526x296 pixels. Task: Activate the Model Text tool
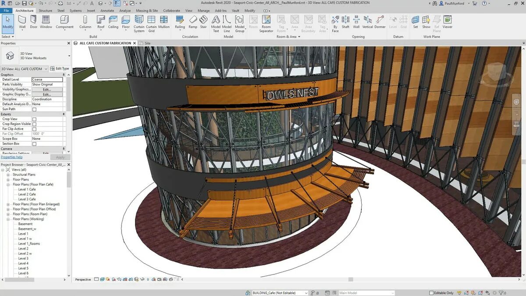tap(216, 24)
